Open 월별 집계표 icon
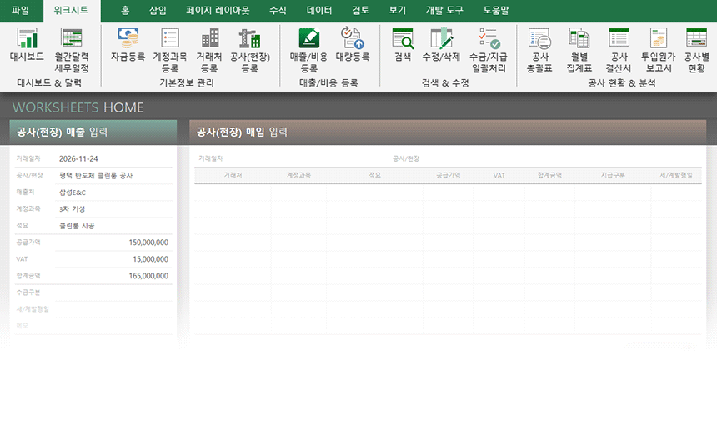 click(579, 38)
